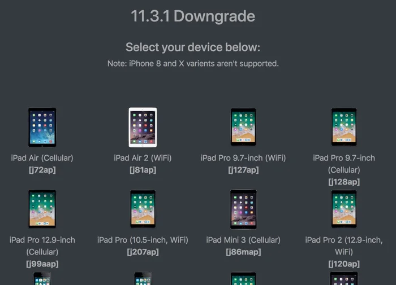Click the [j120ap] model identifier
This screenshot has width=396, height=285.
pos(344,264)
